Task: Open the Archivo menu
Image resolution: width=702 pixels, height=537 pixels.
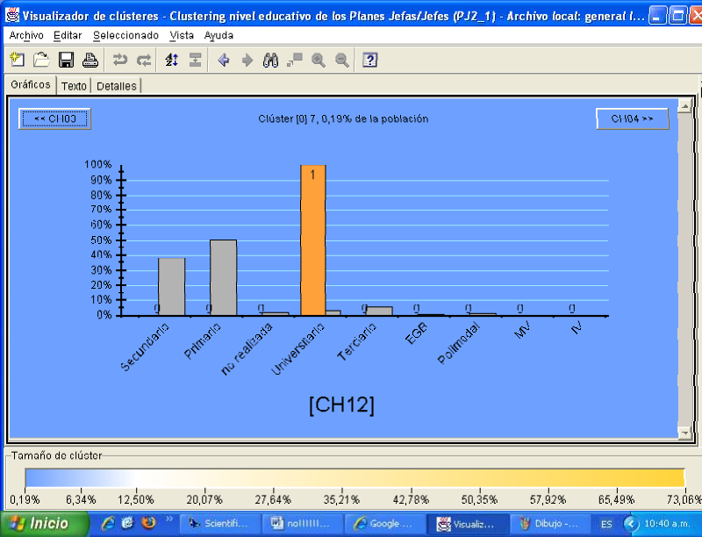Action: pyautogui.click(x=26, y=35)
